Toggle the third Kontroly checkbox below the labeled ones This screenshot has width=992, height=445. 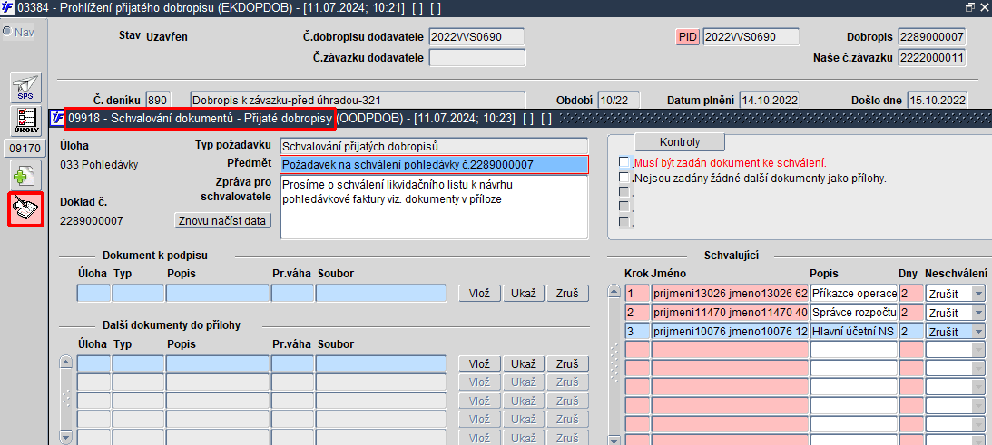point(624,191)
